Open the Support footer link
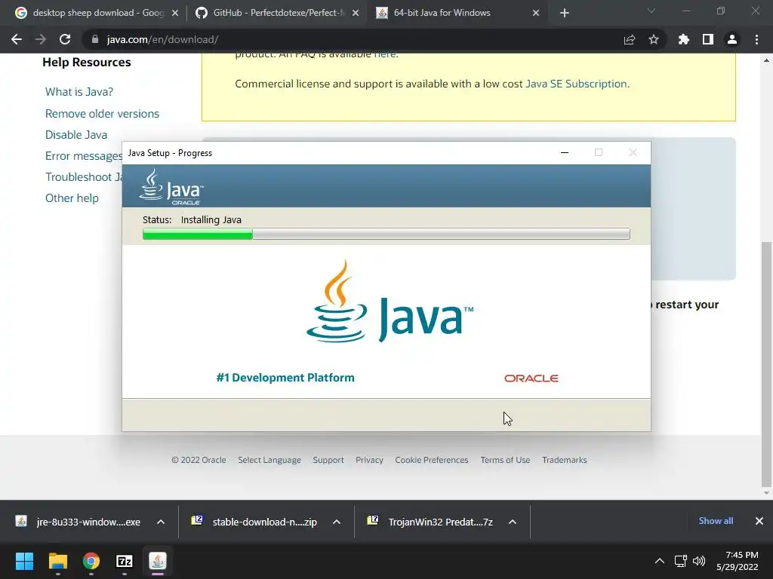The height and width of the screenshot is (579, 773). coord(328,460)
